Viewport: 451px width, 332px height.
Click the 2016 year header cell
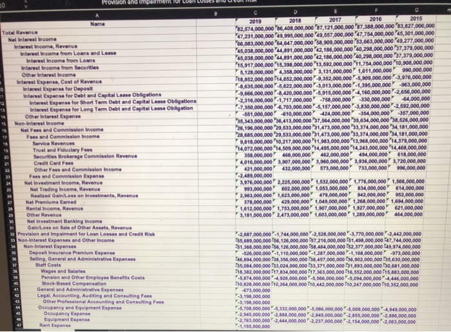pyautogui.click(x=376, y=19)
